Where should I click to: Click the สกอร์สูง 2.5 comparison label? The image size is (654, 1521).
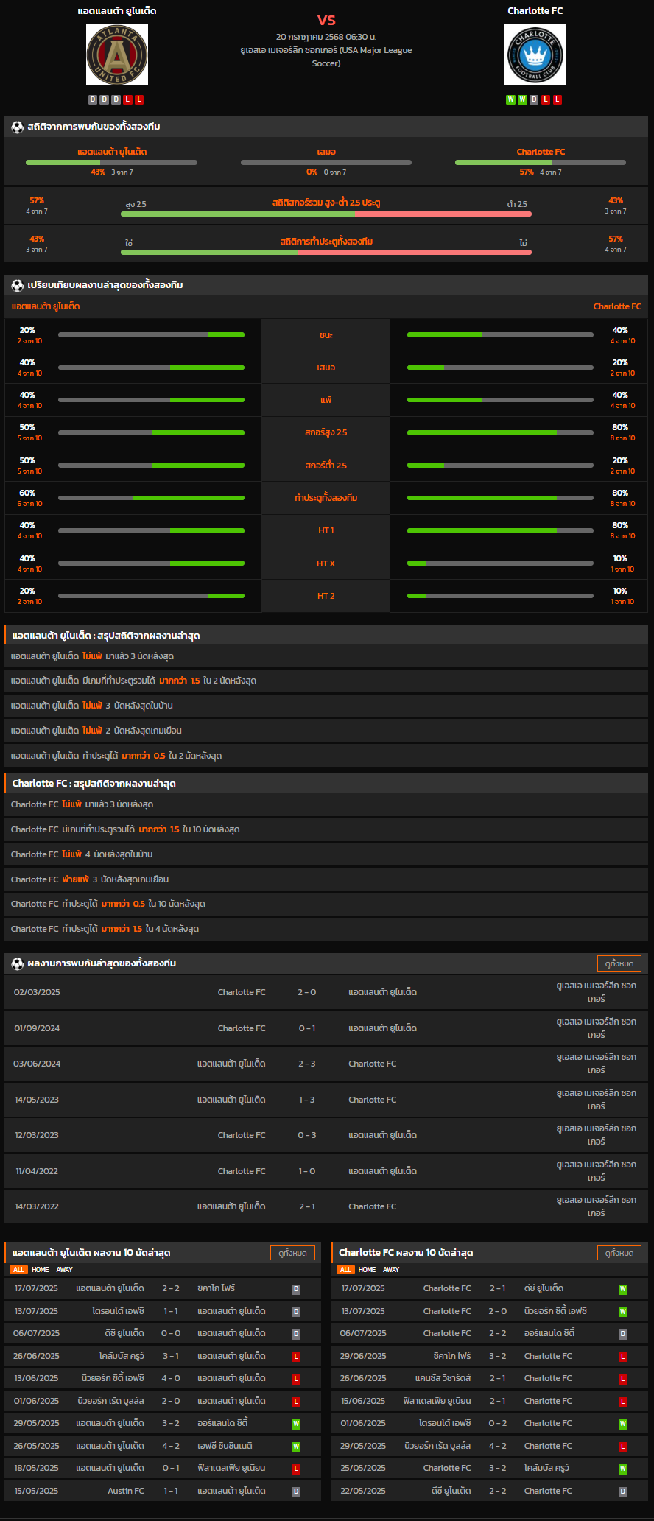tap(326, 432)
